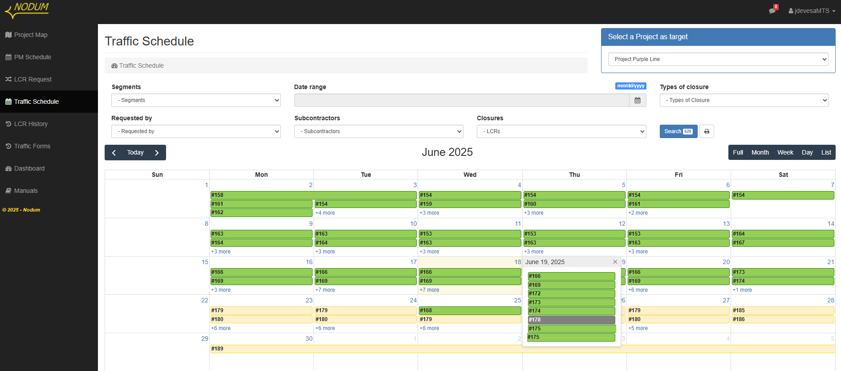Show +4 more events on June 3
Viewport: 841px width, 371px height.
tap(325, 213)
